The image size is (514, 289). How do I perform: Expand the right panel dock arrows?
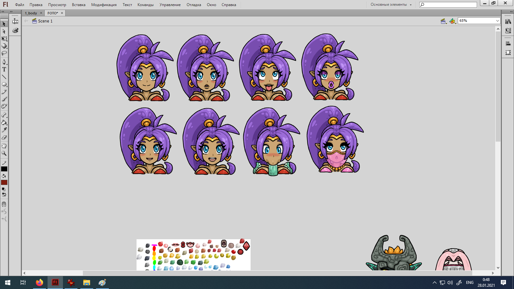coord(511,12)
